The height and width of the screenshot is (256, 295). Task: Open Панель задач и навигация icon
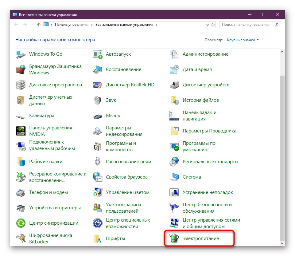pyautogui.click(x=174, y=116)
